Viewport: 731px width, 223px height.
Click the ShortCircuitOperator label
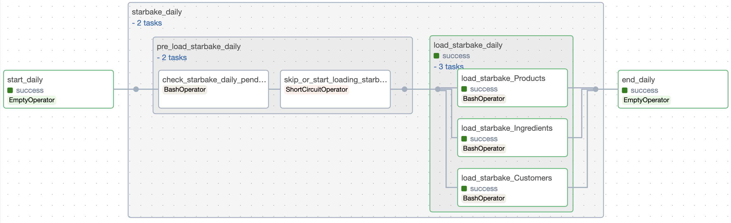tap(317, 89)
